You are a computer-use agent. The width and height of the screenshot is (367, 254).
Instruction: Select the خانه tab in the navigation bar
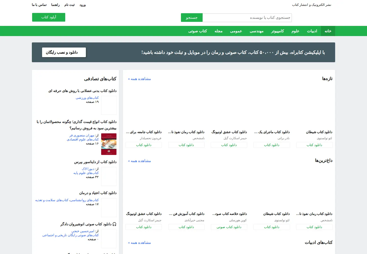coord(328,31)
